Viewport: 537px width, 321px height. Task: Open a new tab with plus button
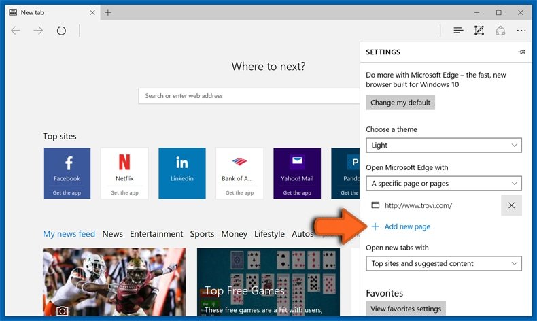pyautogui.click(x=108, y=12)
